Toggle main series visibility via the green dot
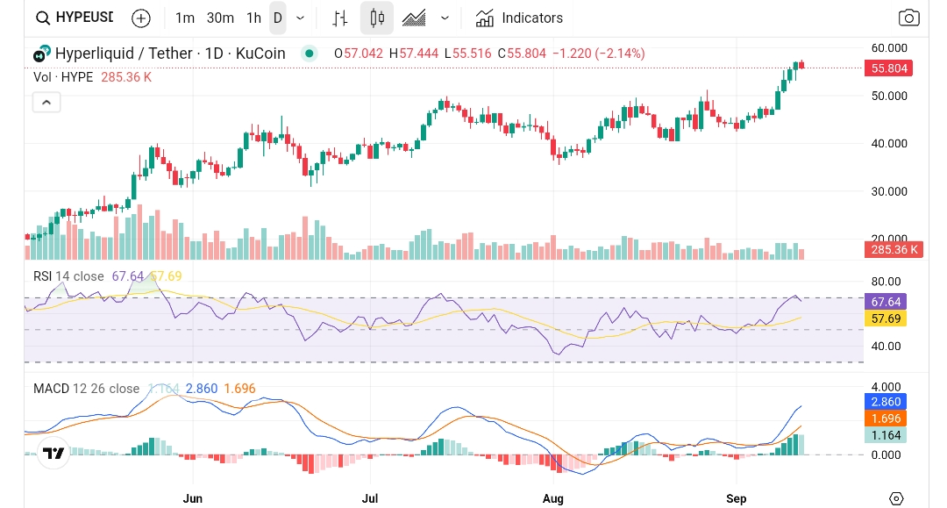Screen dimensions: 947x508 coord(309,54)
